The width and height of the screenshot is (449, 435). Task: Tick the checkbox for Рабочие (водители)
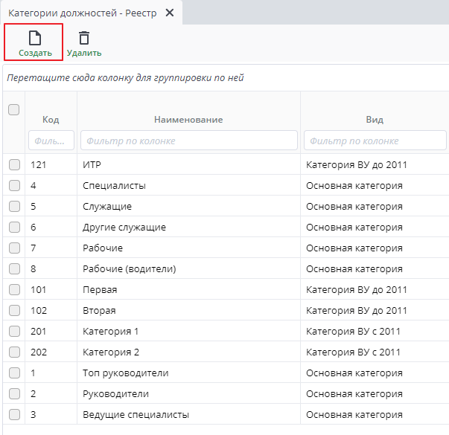point(14,269)
